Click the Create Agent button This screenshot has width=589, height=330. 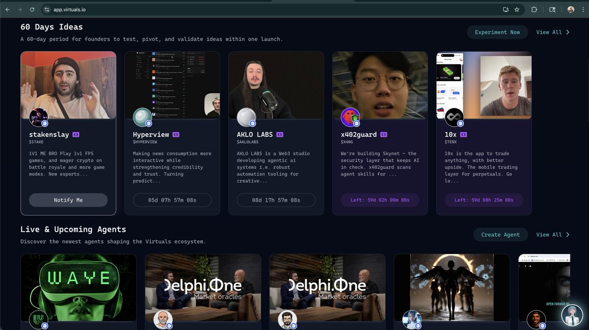(500, 235)
